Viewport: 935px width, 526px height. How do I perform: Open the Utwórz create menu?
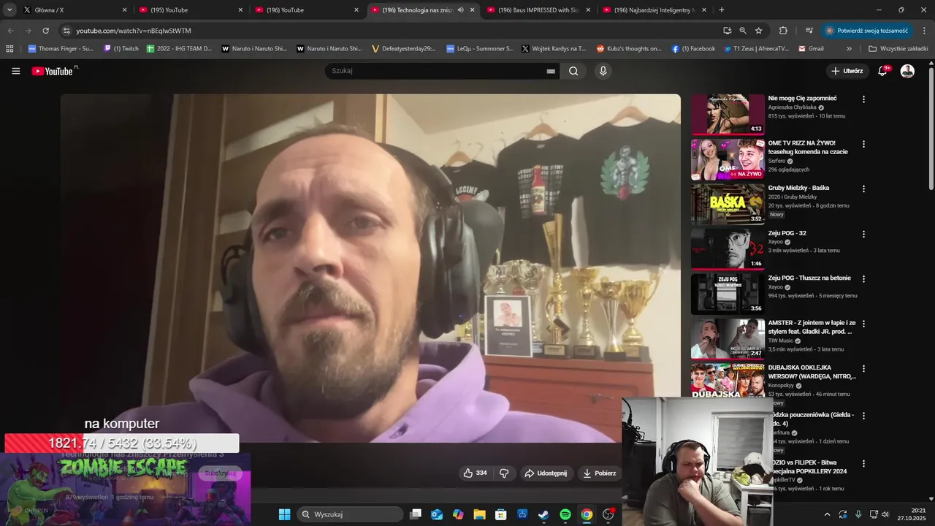pos(847,71)
